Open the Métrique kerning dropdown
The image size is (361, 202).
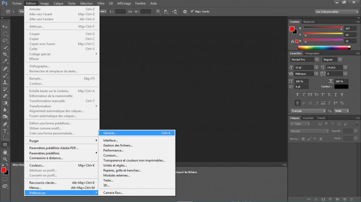(316, 74)
